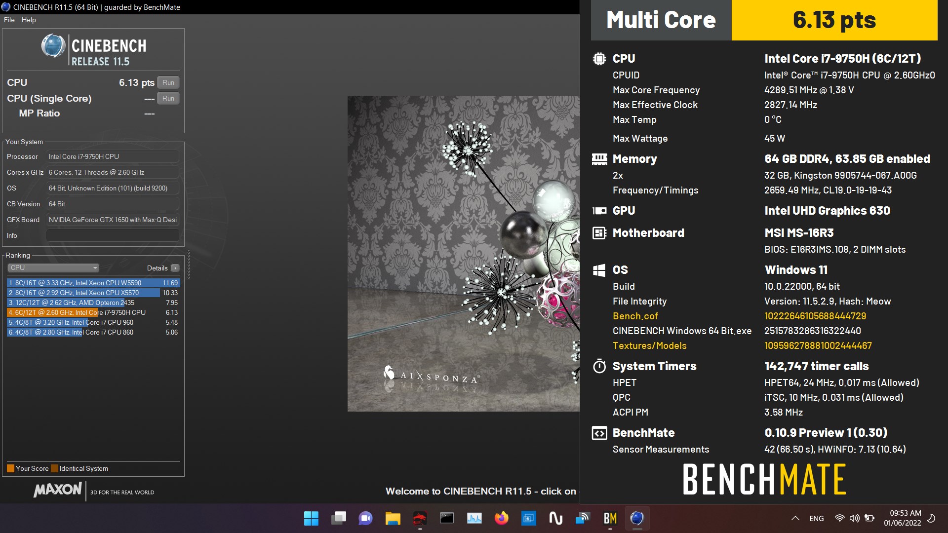Run the CPU multi-core benchmark
948x533 pixels.
coord(168,82)
